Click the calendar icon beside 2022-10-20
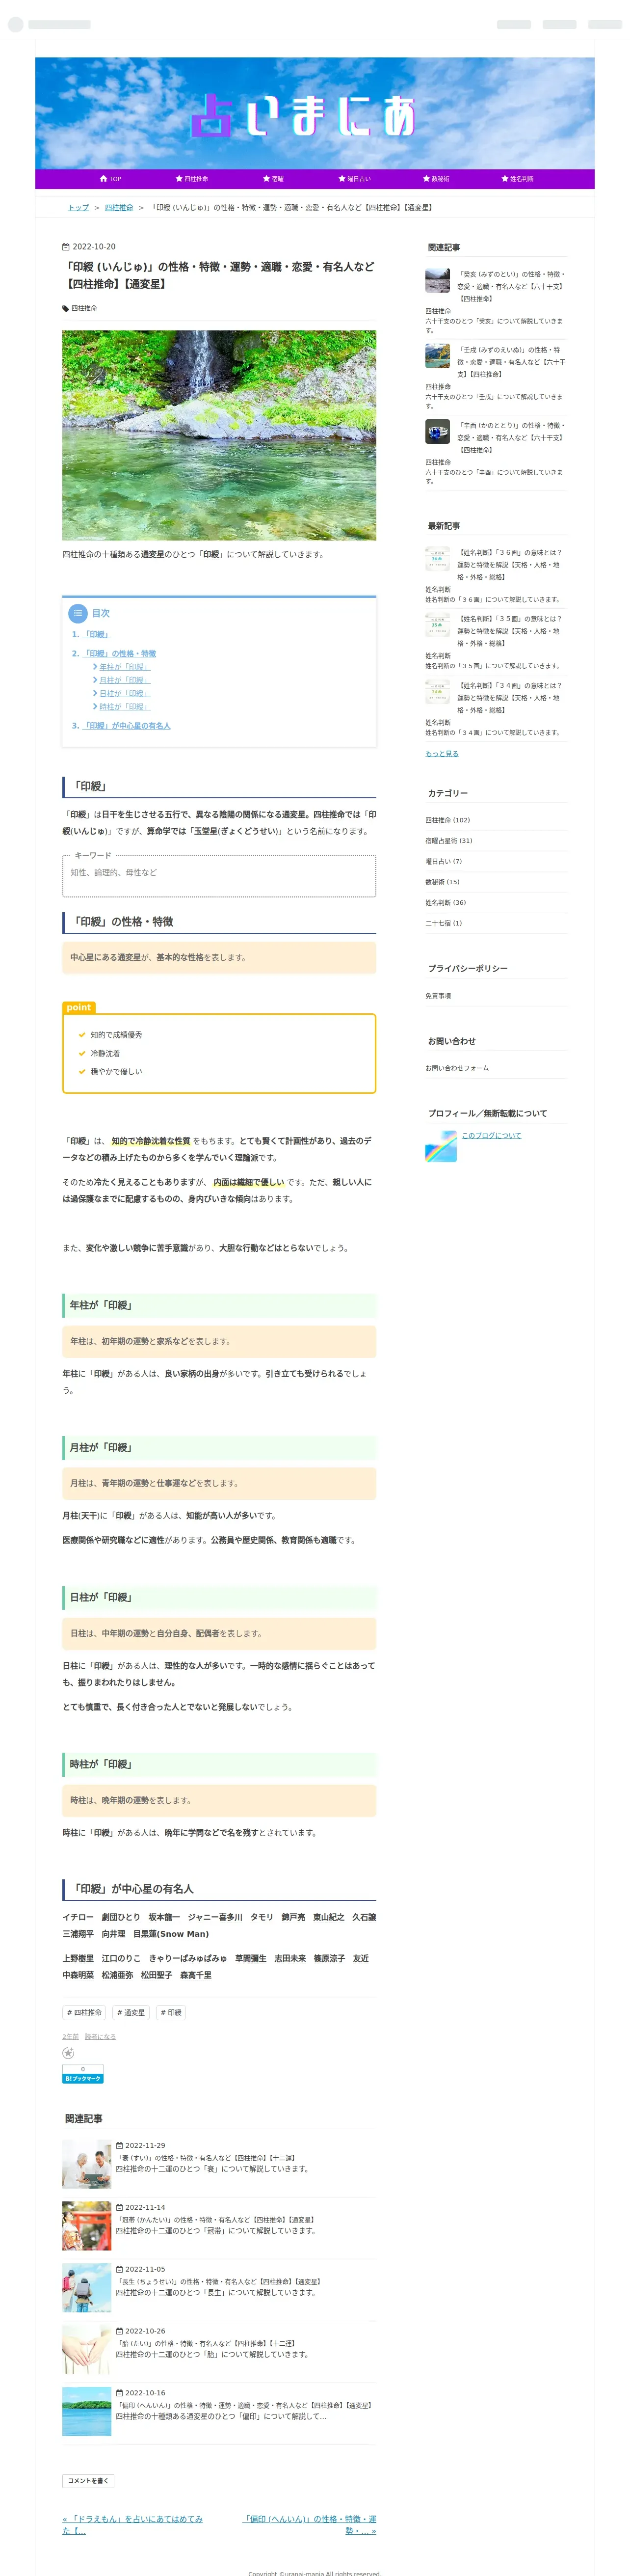 point(66,247)
